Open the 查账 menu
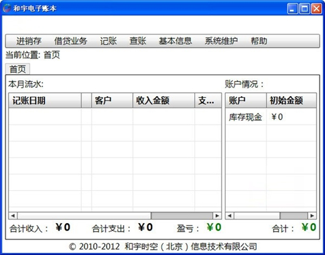Image resolution: width=325 pixels, height=255 pixels. pyautogui.click(x=138, y=41)
